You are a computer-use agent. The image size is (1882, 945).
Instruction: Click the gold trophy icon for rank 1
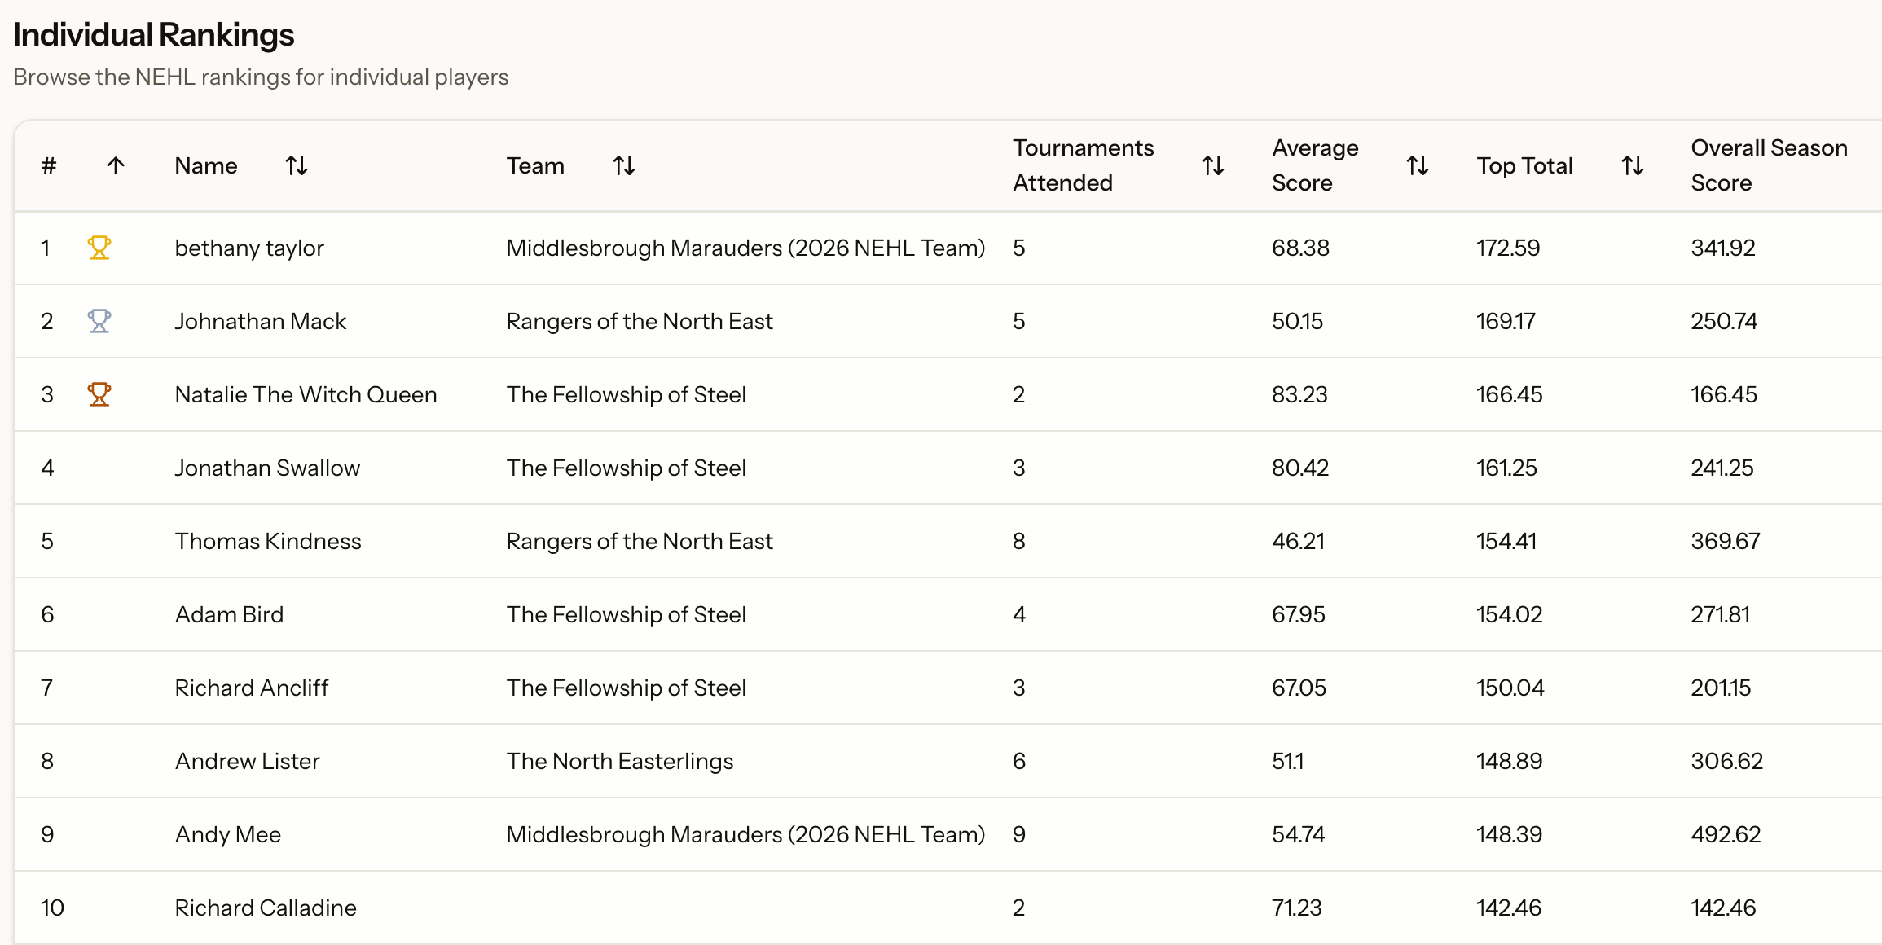99,248
